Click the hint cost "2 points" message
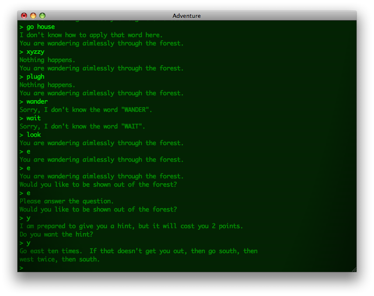The width and height of the screenshot is (374, 296). (131, 226)
